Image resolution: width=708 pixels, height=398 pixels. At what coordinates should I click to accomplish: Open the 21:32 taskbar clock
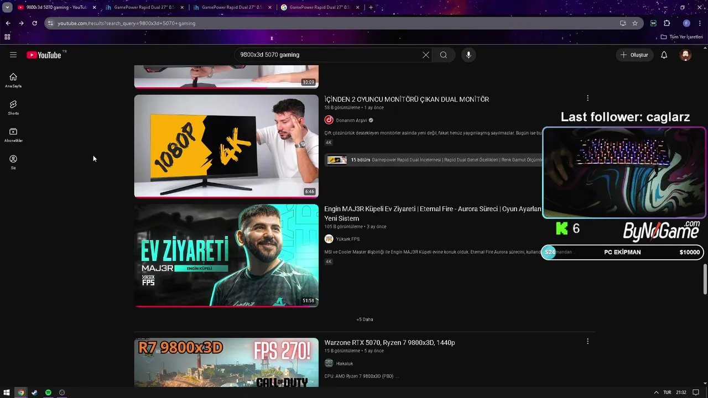pos(681,392)
